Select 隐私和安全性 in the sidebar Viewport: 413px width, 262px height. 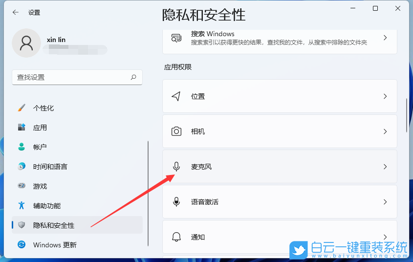tap(77, 225)
